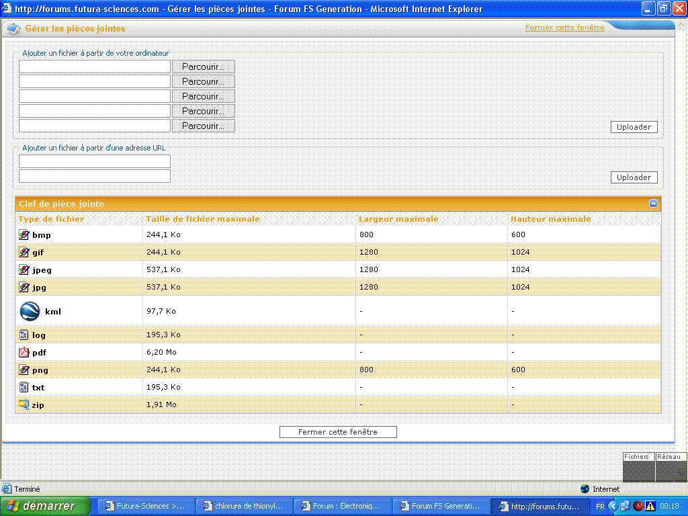Viewport: 688px width, 516px height.
Task: Collapse the Clef de pièce jointe section
Action: click(653, 203)
